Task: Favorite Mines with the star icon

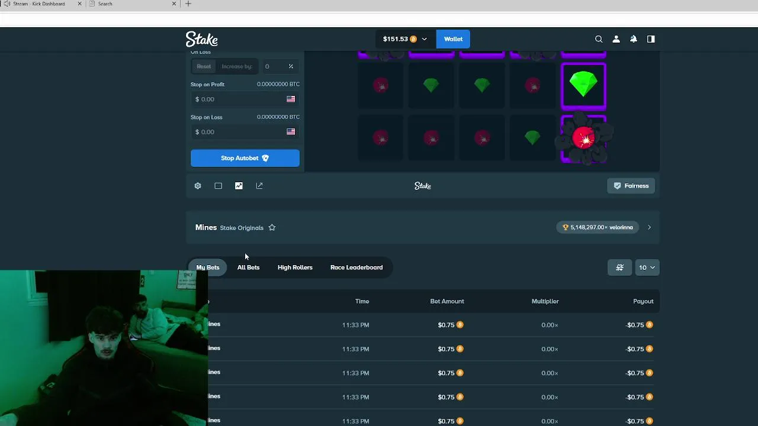Action: 272,227
